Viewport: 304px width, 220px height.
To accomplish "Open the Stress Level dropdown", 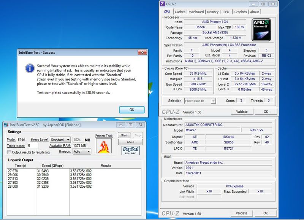I will (60, 140).
